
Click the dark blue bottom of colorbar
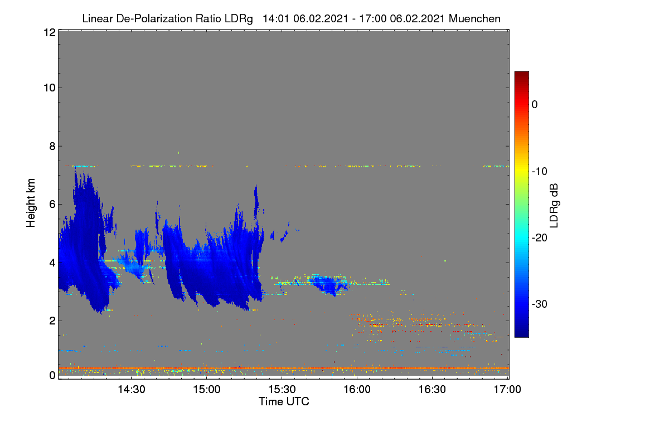pyautogui.click(x=521, y=332)
